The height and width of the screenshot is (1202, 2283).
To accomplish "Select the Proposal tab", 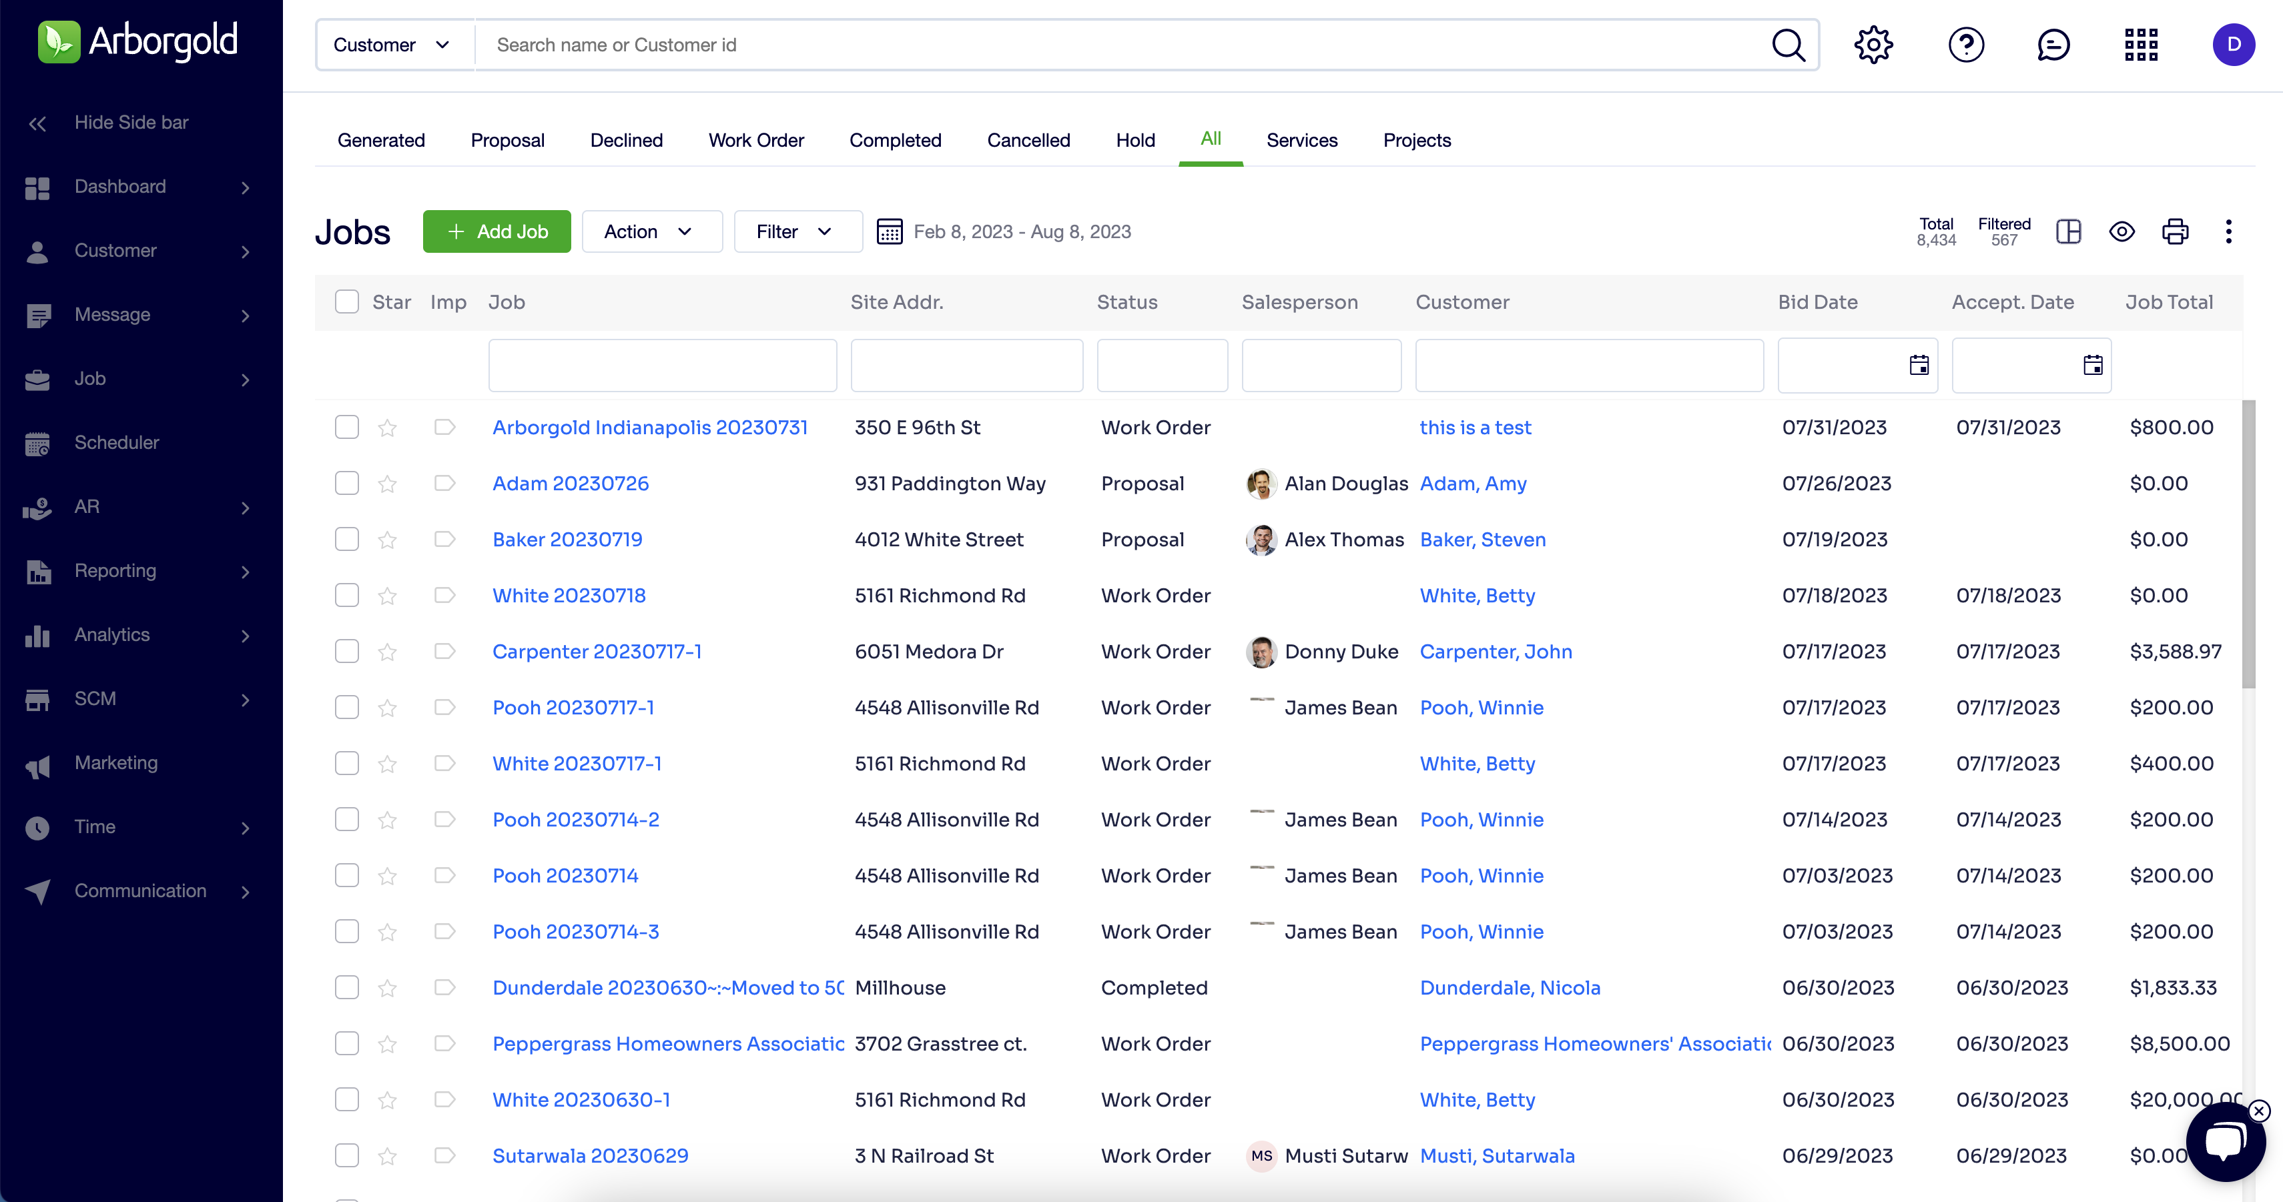I will tap(507, 140).
